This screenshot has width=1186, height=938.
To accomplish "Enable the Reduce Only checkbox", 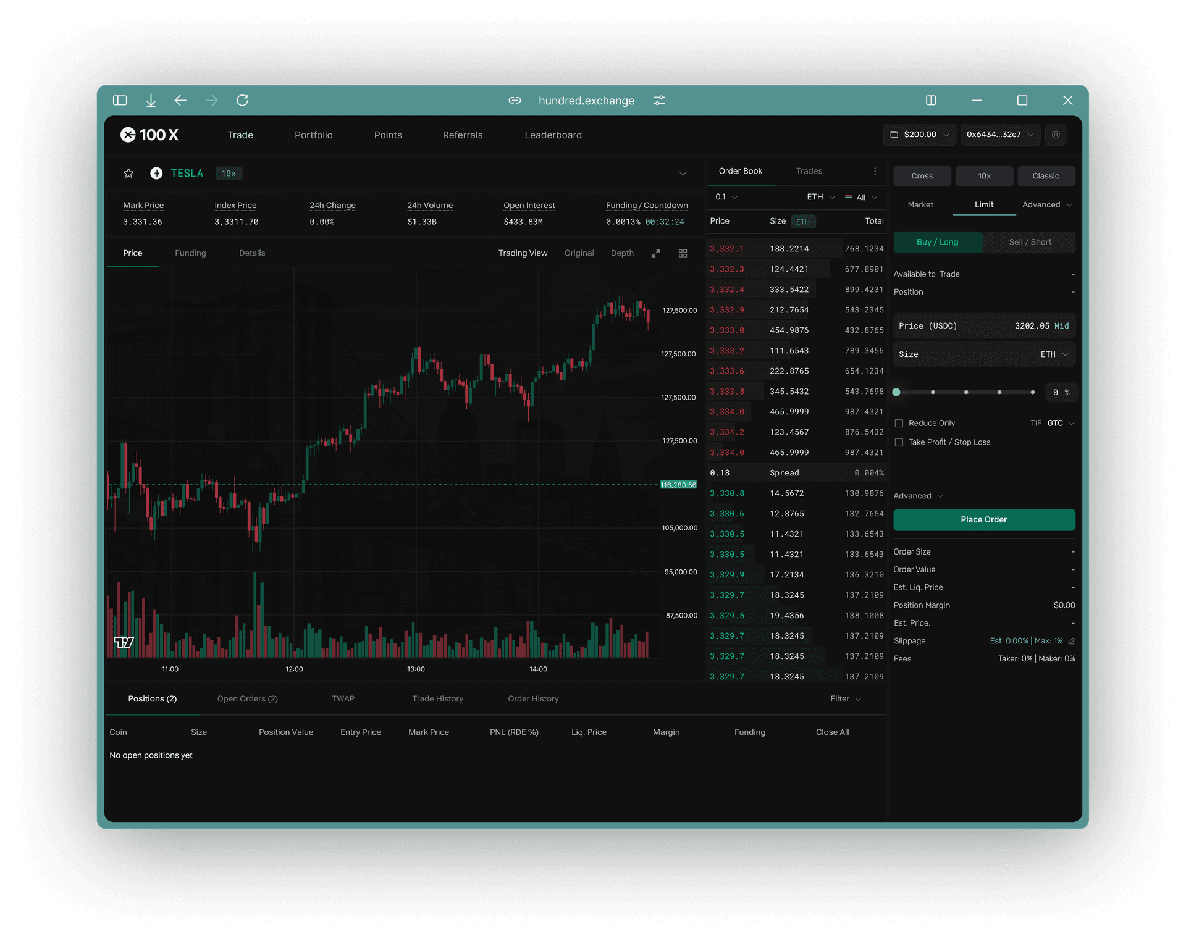I will point(899,423).
